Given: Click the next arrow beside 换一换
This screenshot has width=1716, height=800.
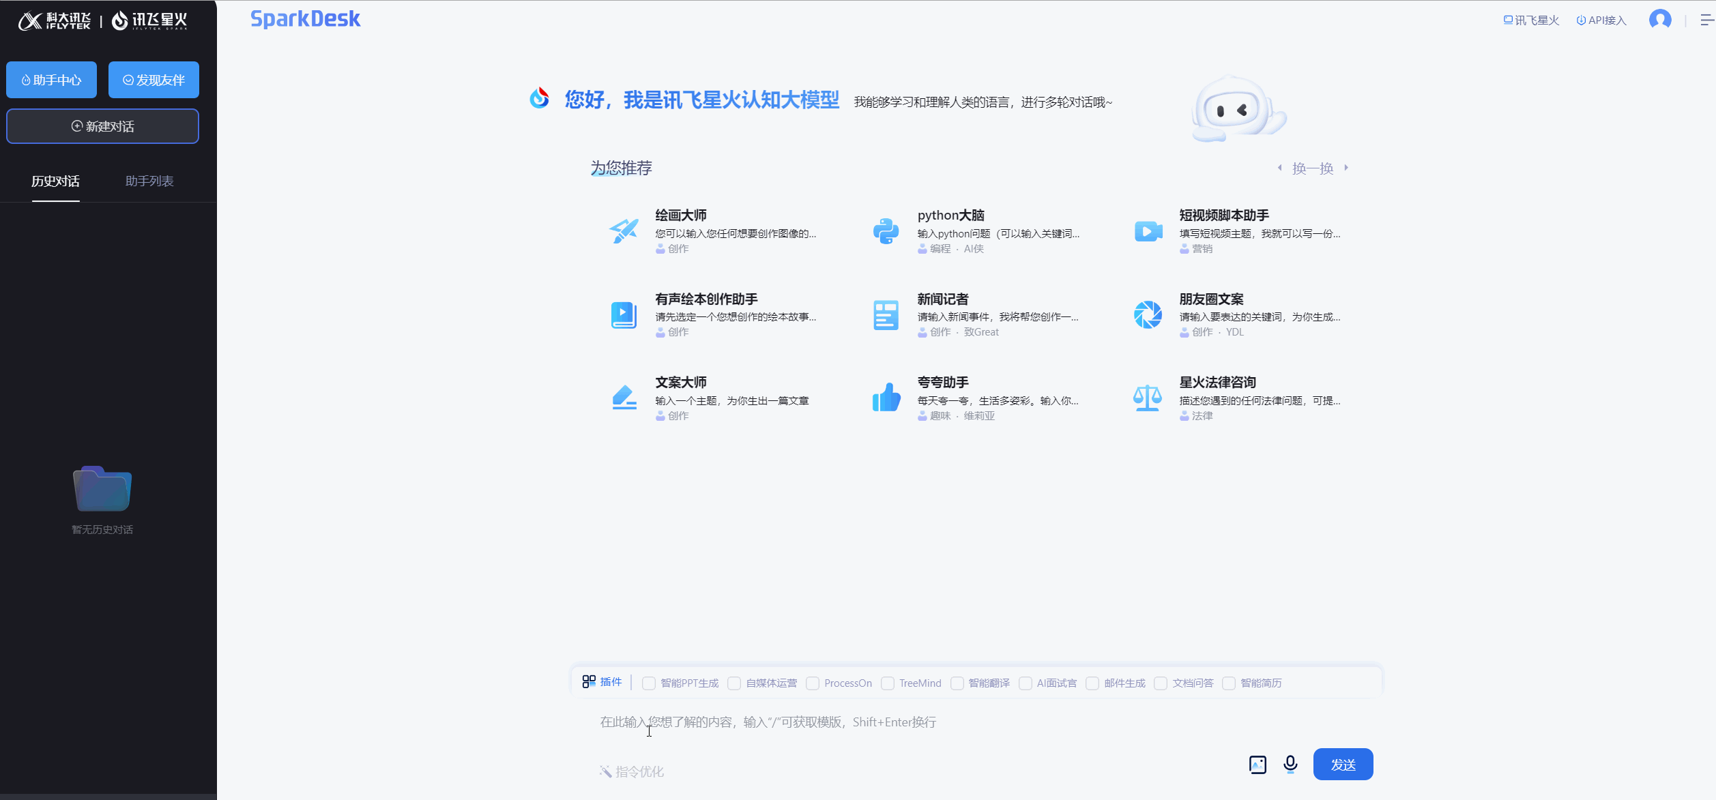Looking at the screenshot, I should tap(1346, 168).
